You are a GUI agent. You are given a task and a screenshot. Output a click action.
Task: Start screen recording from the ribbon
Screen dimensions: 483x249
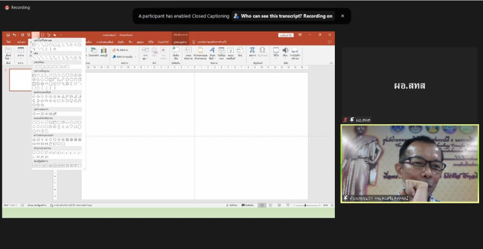click(x=294, y=53)
